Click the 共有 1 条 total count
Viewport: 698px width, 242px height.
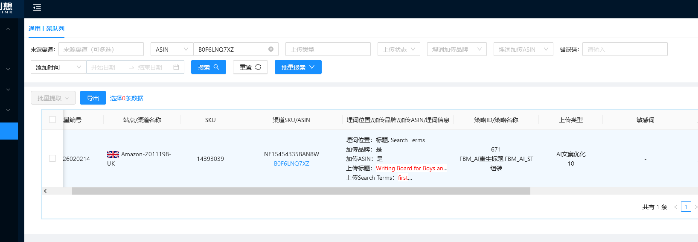655,207
